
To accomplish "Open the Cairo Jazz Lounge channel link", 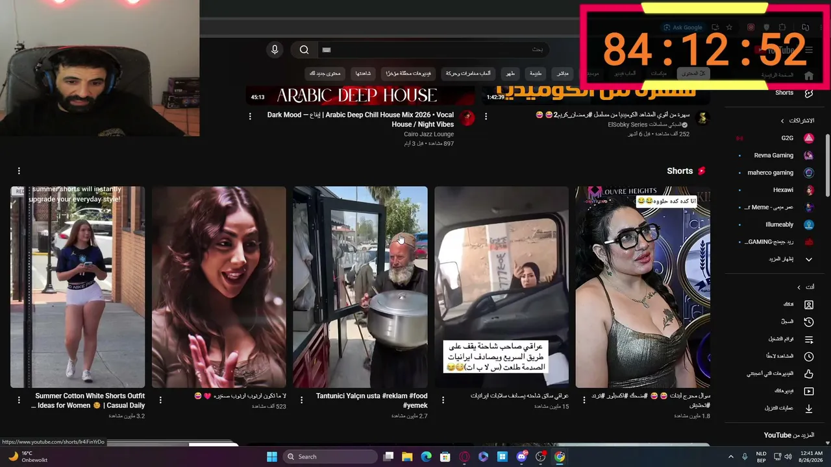I will point(428,134).
